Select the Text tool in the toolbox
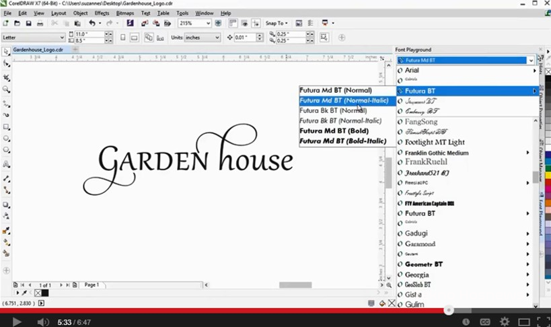The width and height of the screenshot is (551, 327). [x=6, y=164]
